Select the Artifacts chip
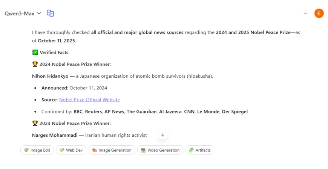 (199, 150)
